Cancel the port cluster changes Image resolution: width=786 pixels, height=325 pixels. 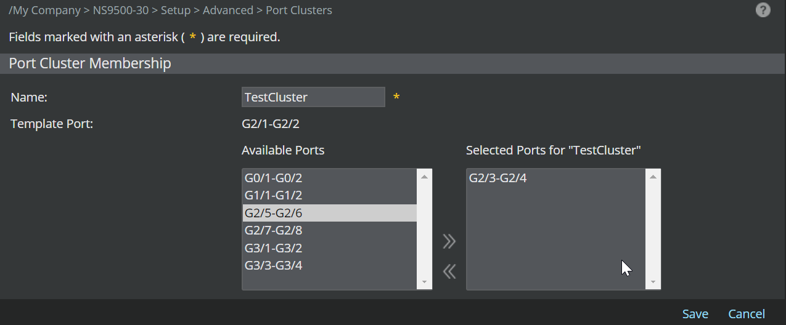pyautogui.click(x=747, y=314)
